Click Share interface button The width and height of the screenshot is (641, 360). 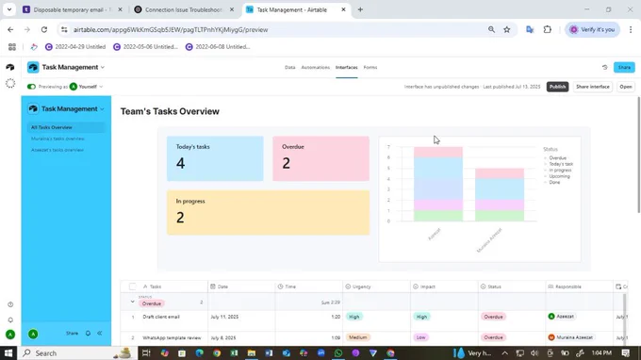coord(592,87)
